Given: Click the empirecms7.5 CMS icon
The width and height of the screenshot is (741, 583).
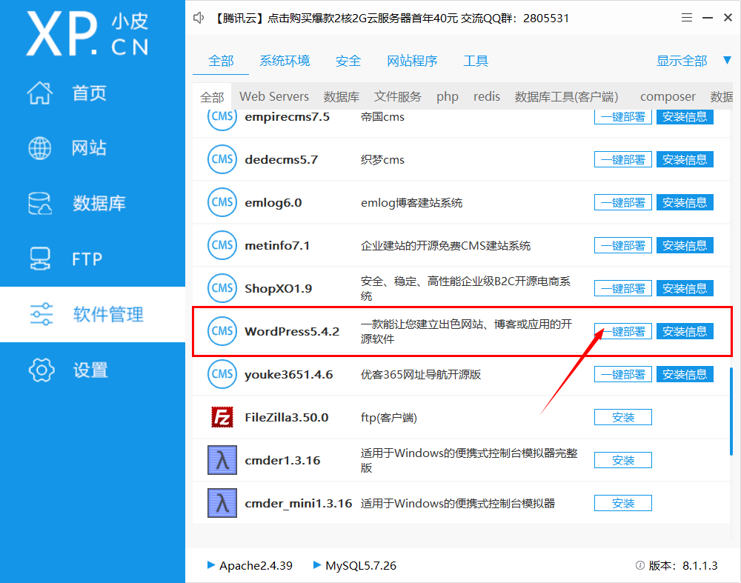Looking at the screenshot, I should click(x=222, y=117).
